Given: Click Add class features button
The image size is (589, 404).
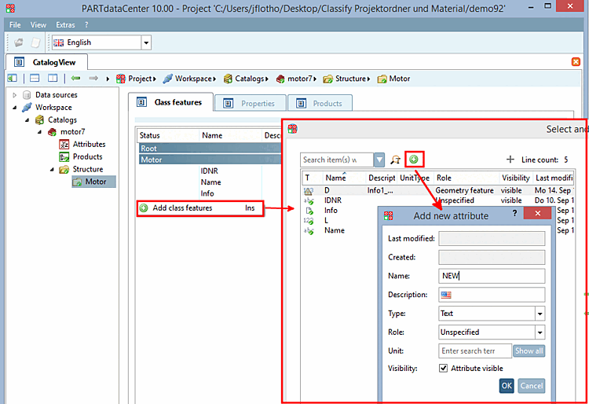Looking at the screenshot, I should (200, 208).
